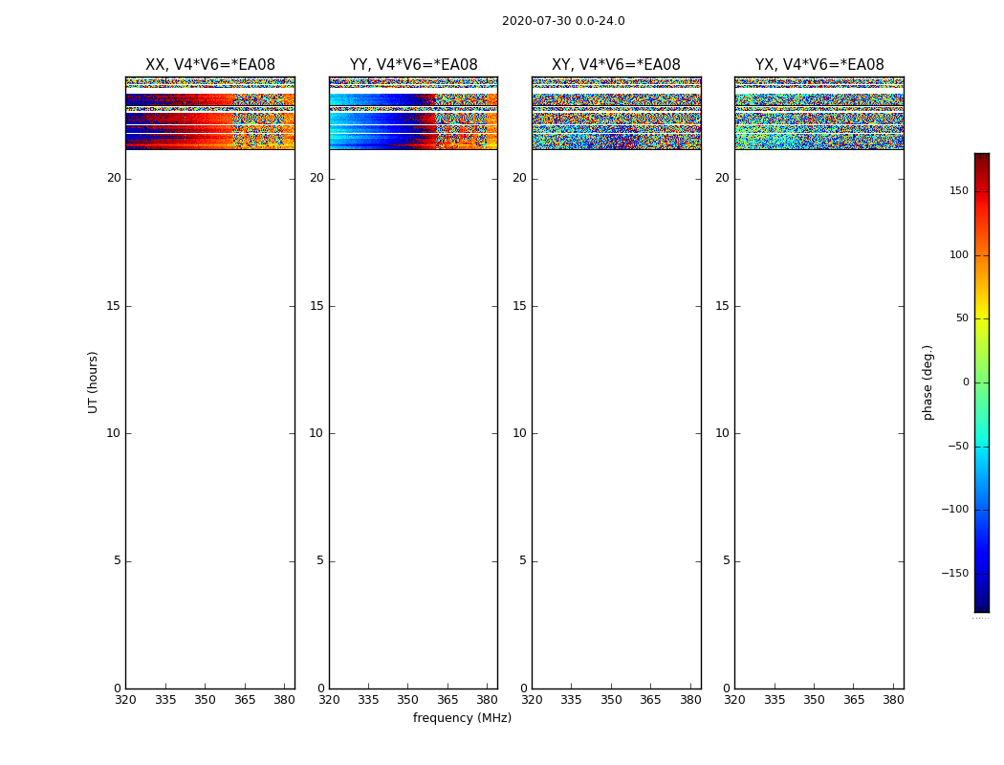Click the figure title date 2020-07-30
This screenshot has height=765, width=1004.
coord(562,21)
